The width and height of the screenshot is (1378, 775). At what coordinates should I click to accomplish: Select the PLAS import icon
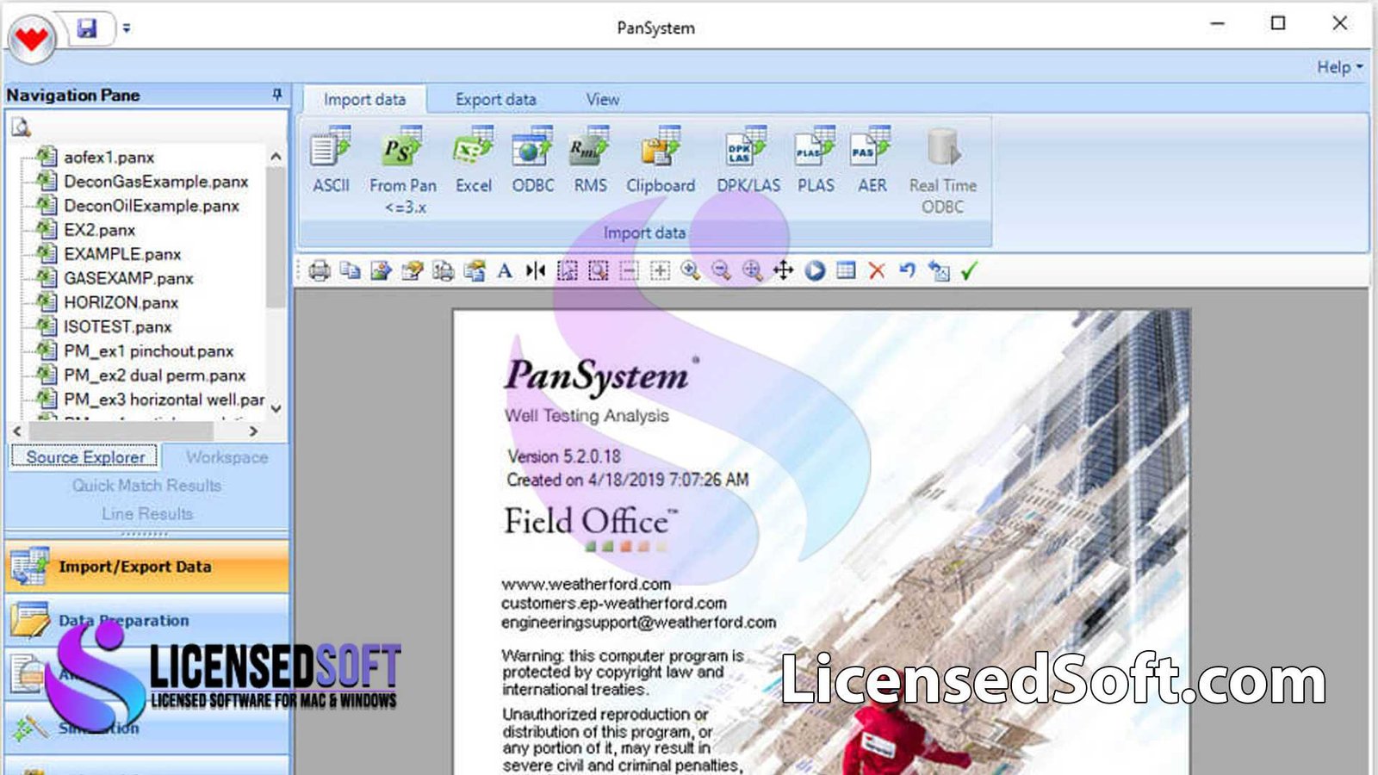[816, 160]
